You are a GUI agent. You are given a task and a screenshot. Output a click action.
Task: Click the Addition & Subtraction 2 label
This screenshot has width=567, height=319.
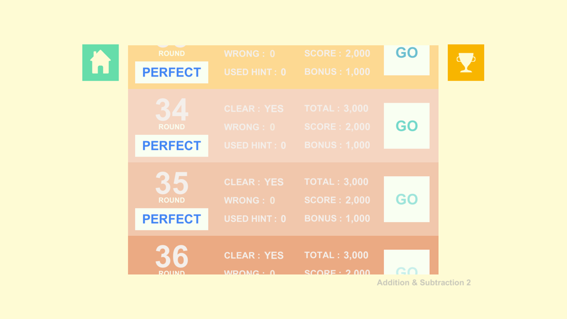pos(424,283)
